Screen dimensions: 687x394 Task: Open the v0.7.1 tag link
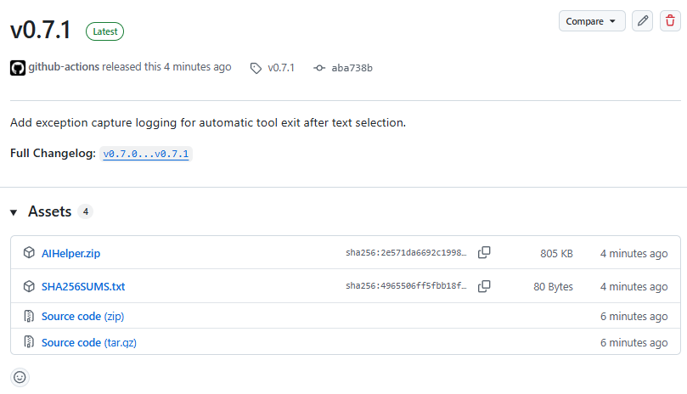[x=281, y=68]
